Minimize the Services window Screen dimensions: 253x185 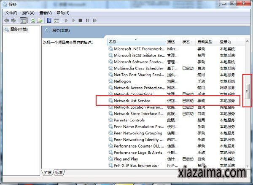(223, 3)
